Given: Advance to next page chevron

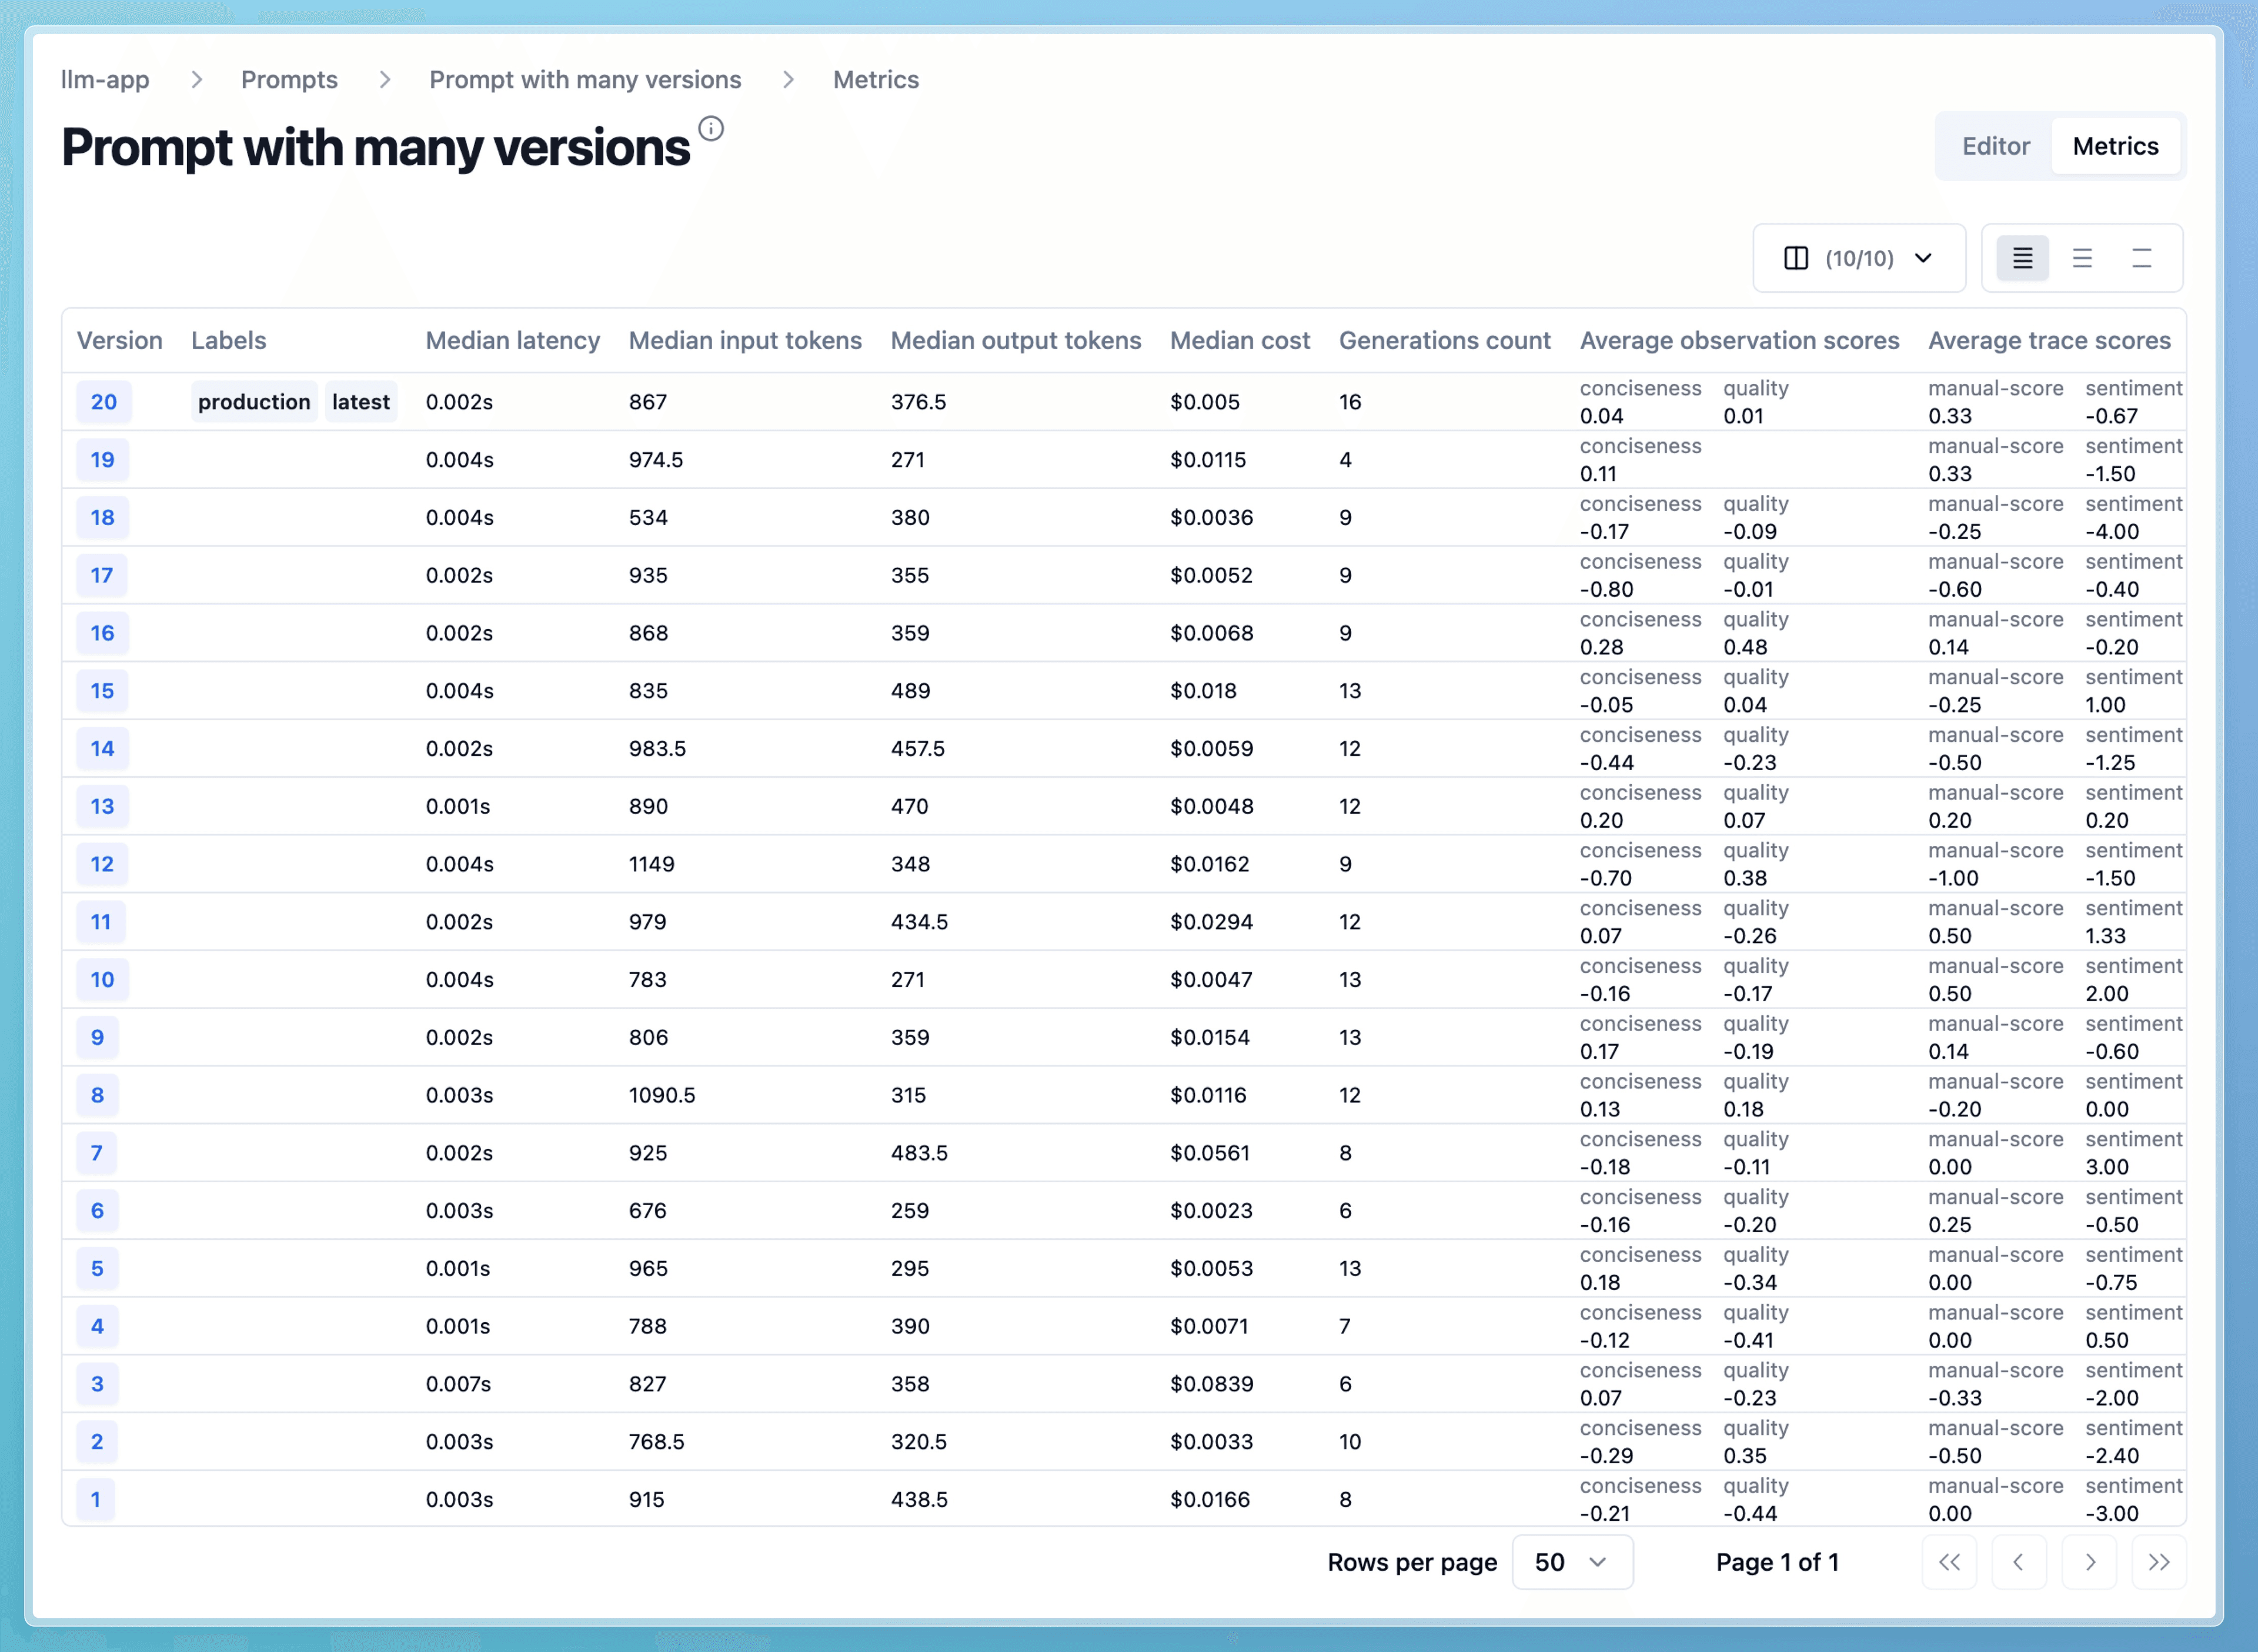Looking at the screenshot, I should pyautogui.click(x=2089, y=1562).
